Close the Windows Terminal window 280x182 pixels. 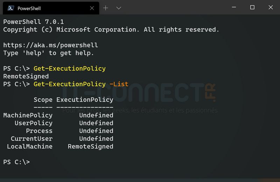(270, 7)
